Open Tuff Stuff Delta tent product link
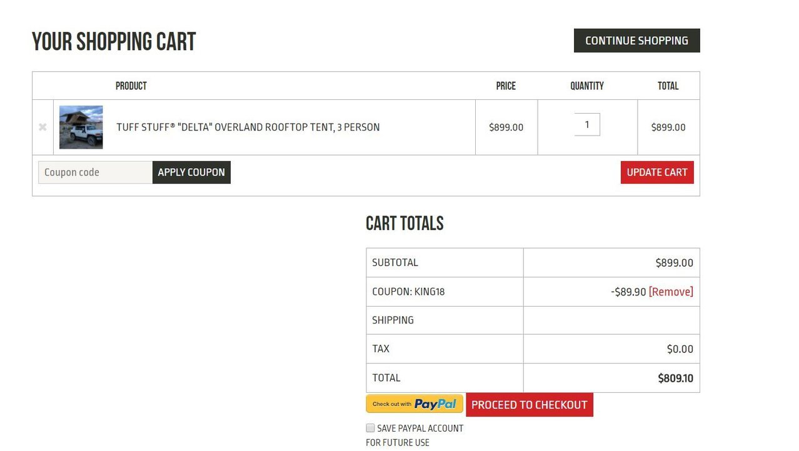Viewport: 799px width, 451px height. point(248,127)
